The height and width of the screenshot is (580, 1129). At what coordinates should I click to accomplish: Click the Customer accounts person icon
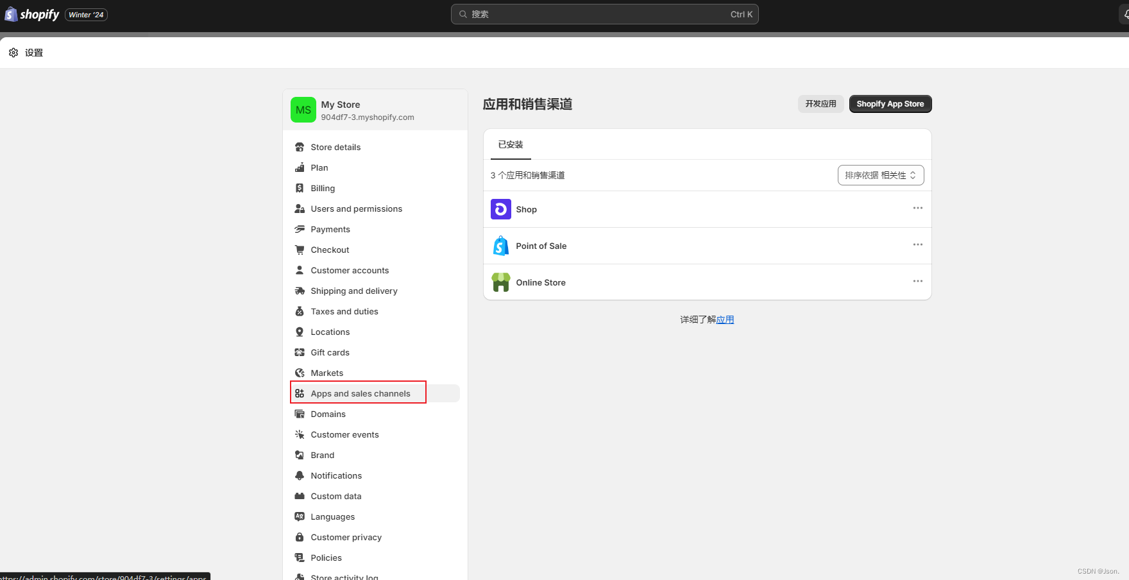[x=300, y=270]
